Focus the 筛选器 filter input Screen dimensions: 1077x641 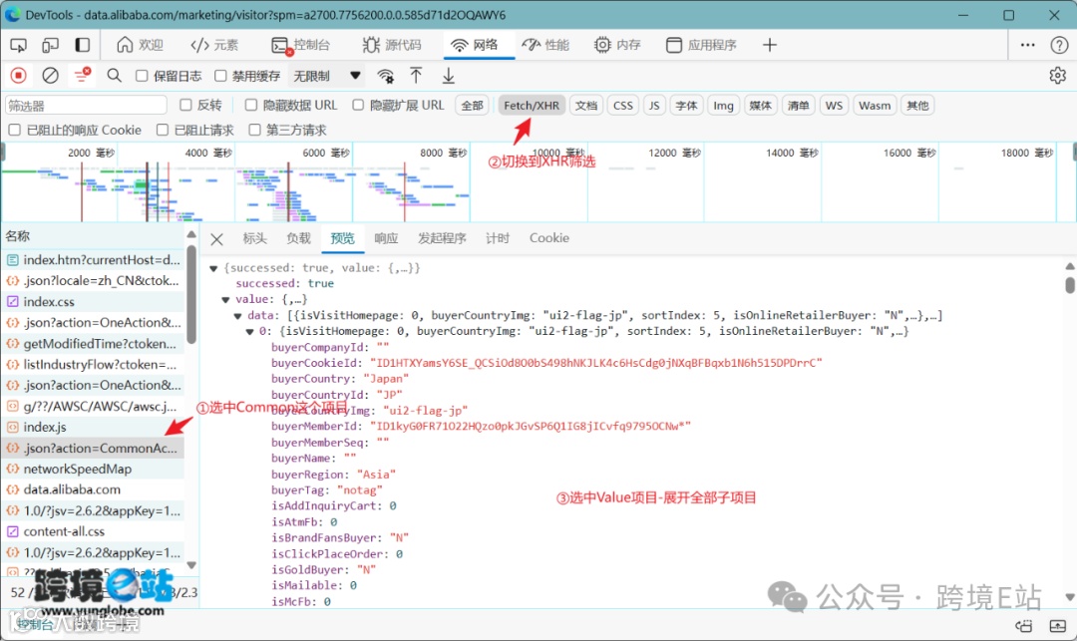(86, 106)
